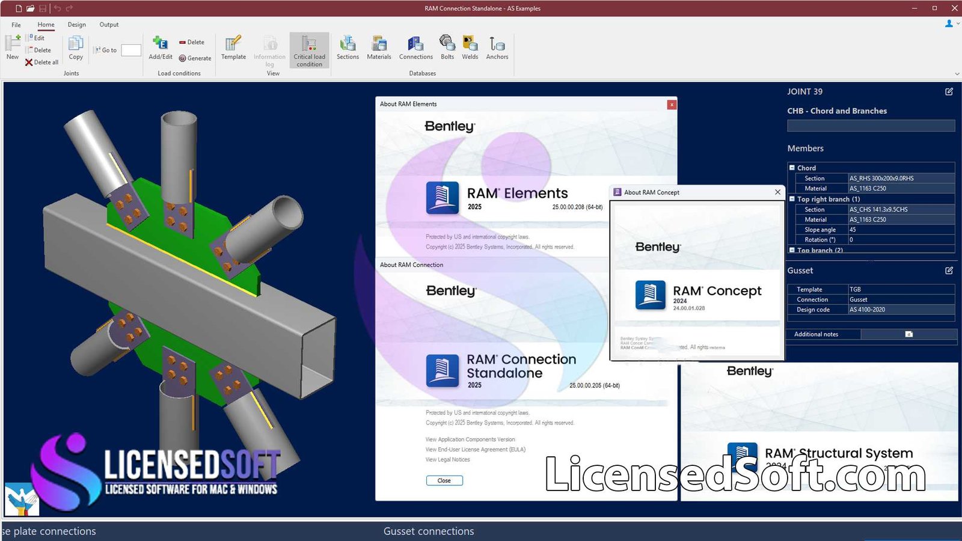Toggle the Critical load condition view

309,50
